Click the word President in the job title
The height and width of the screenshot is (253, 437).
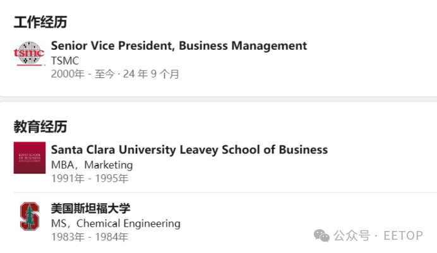(x=147, y=46)
